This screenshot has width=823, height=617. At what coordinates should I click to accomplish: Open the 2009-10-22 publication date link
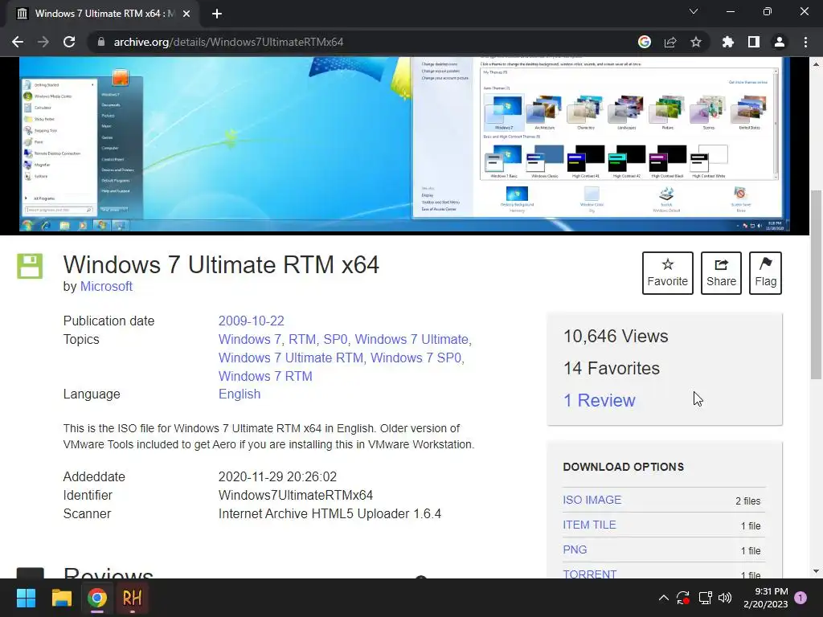pyautogui.click(x=252, y=321)
